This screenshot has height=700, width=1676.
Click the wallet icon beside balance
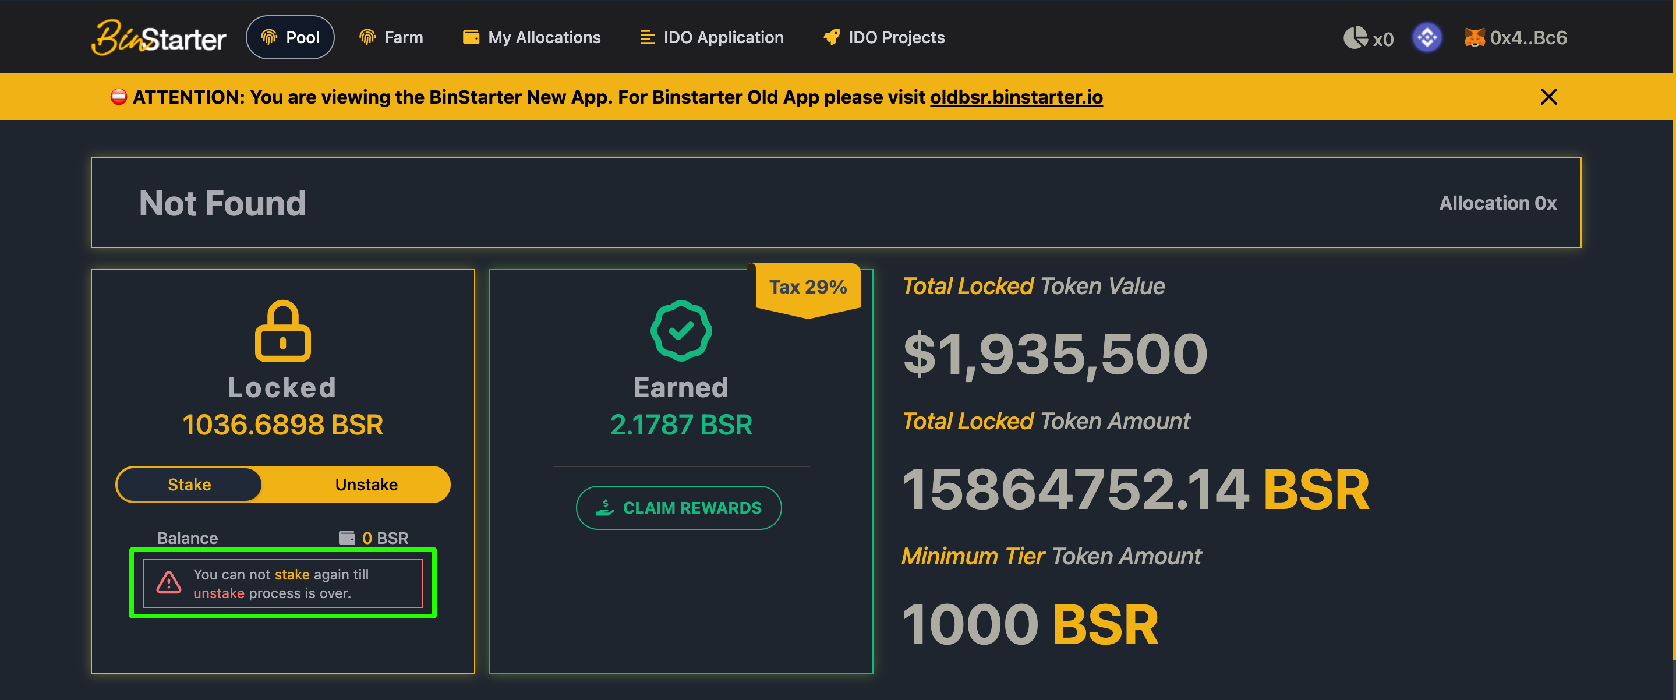346,538
